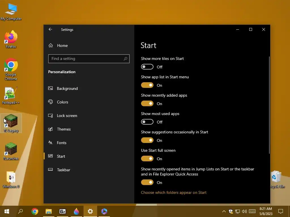The width and height of the screenshot is (290, 217).
Task: Disable Show recently added apps
Action: point(147,103)
